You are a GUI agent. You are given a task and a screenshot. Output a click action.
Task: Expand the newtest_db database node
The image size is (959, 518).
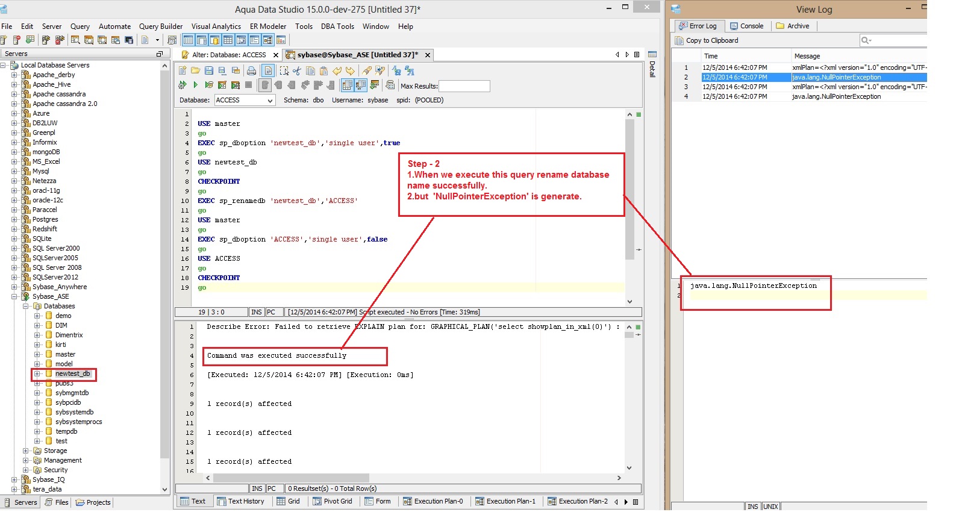tap(37, 373)
